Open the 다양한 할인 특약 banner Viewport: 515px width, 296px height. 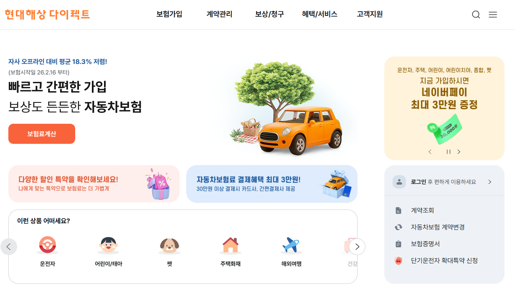[x=94, y=184]
